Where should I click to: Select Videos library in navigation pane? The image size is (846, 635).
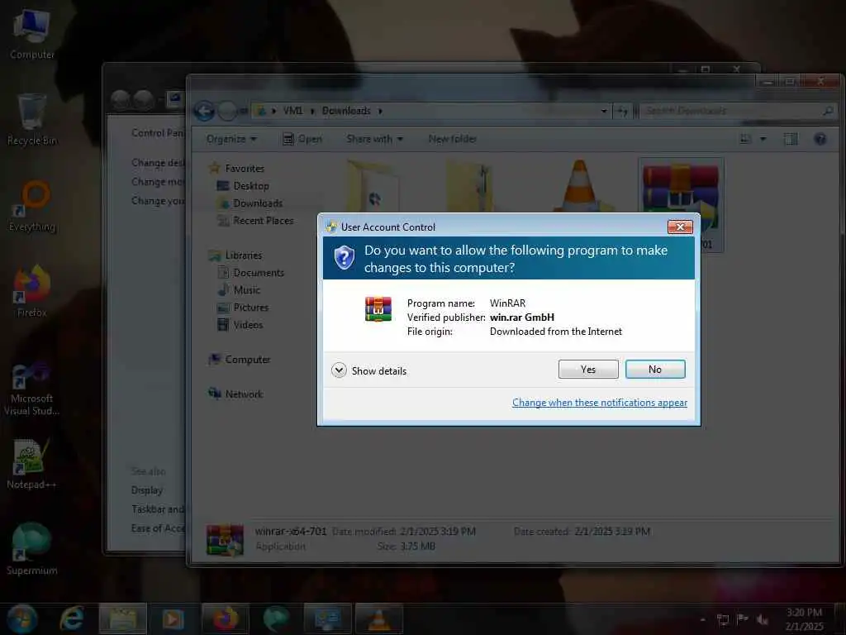240,324
